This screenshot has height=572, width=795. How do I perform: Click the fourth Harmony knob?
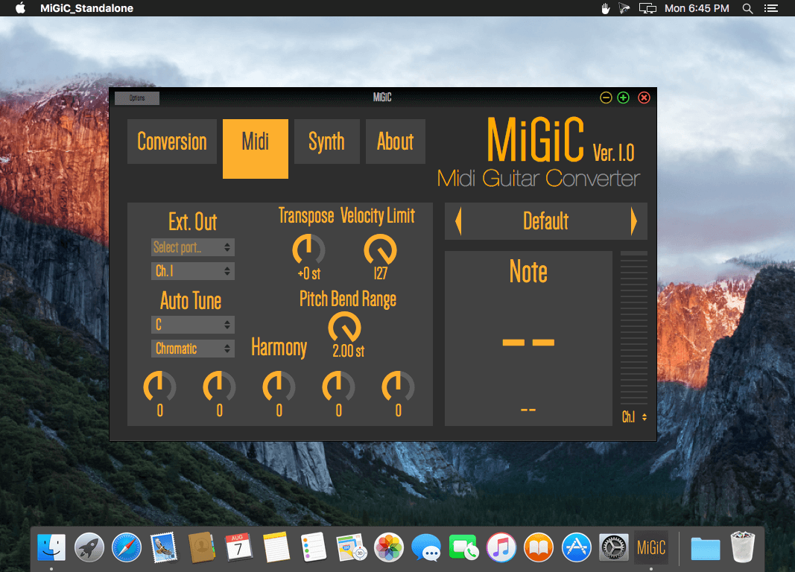pos(339,387)
